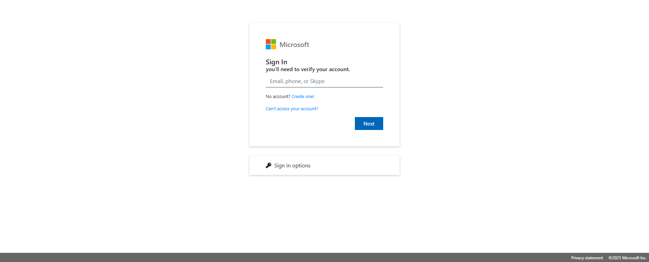Viewport: 649px width, 262px height.
Task: Focus the Email, phone, or Skype field
Action: coord(324,81)
